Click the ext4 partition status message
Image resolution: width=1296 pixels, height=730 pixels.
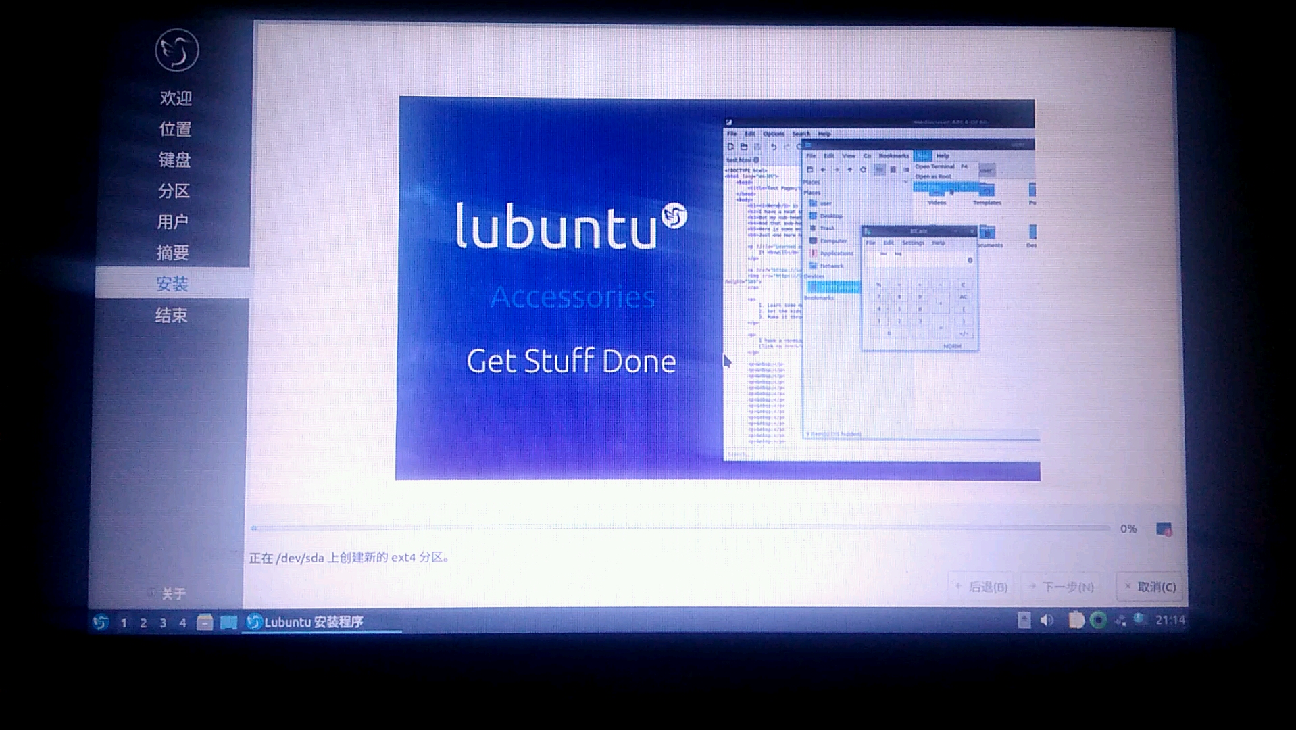[349, 558]
